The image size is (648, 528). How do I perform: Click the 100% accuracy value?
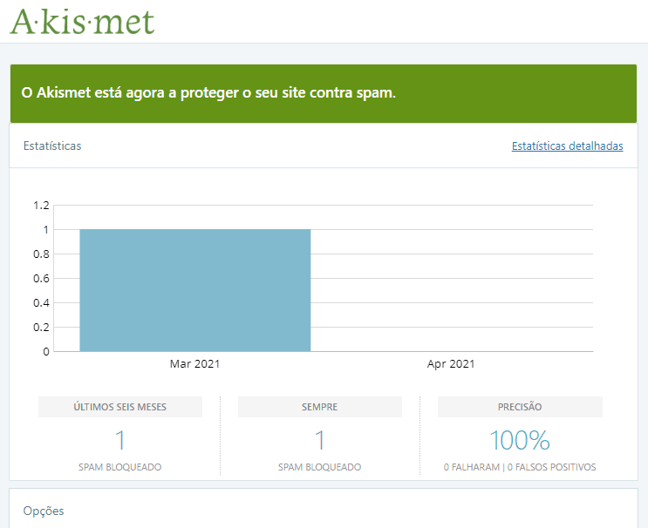[x=520, y=440]
